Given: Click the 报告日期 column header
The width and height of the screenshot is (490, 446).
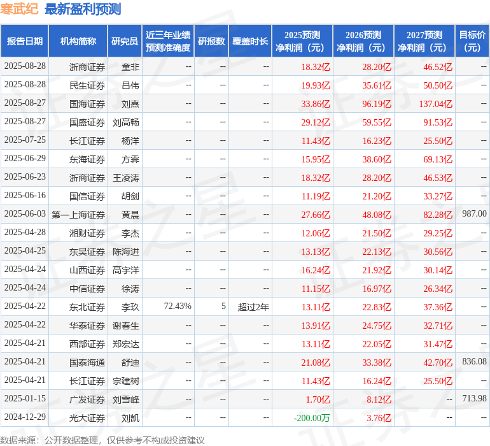Looking at the screenshot, I should point(25,41).
